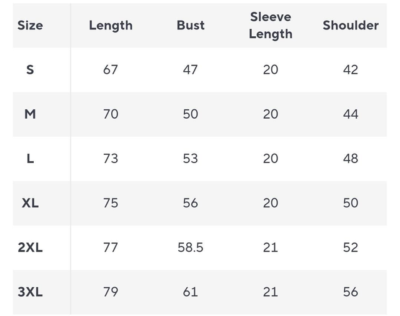400x316 pixels.
Task: Click shoulder value 56 in 3XL row
Action: tap(351, 292)
